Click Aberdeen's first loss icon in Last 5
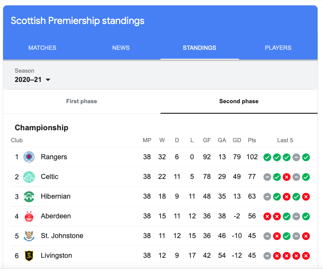 coord(267,216)
